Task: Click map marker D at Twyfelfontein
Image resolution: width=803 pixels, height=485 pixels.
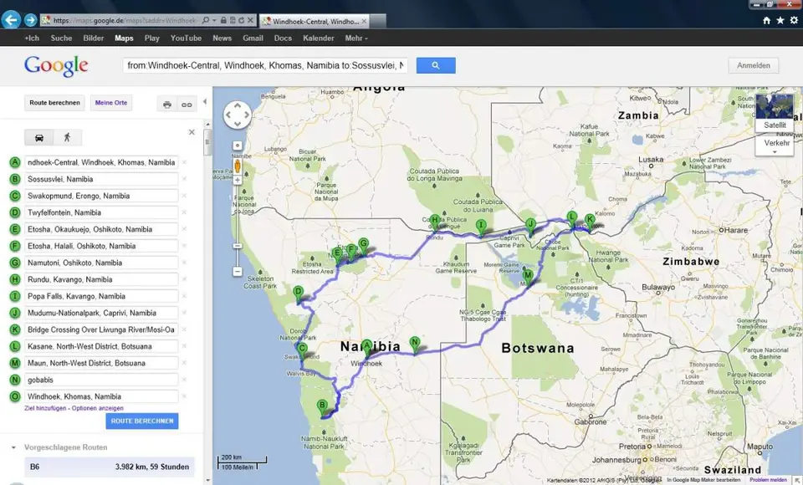Action: click(298, 295)
